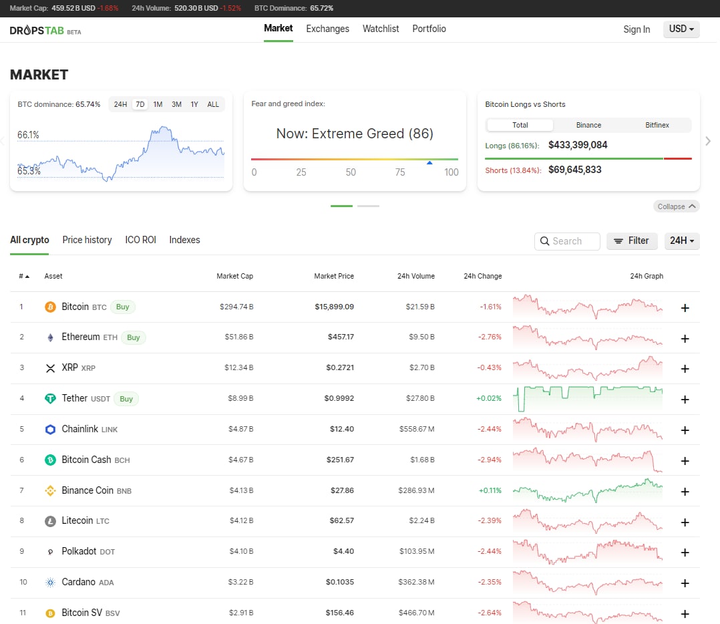Open the USD currency dropdown

pos(681,29)
